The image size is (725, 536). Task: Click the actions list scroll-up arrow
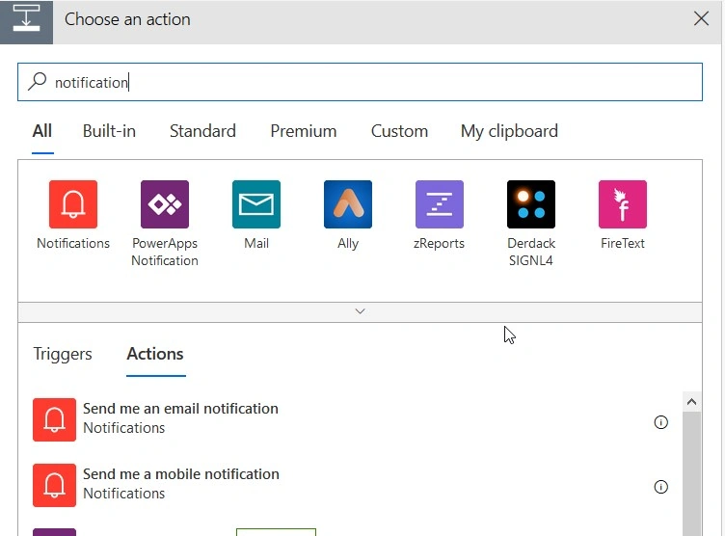click(691, 401)
